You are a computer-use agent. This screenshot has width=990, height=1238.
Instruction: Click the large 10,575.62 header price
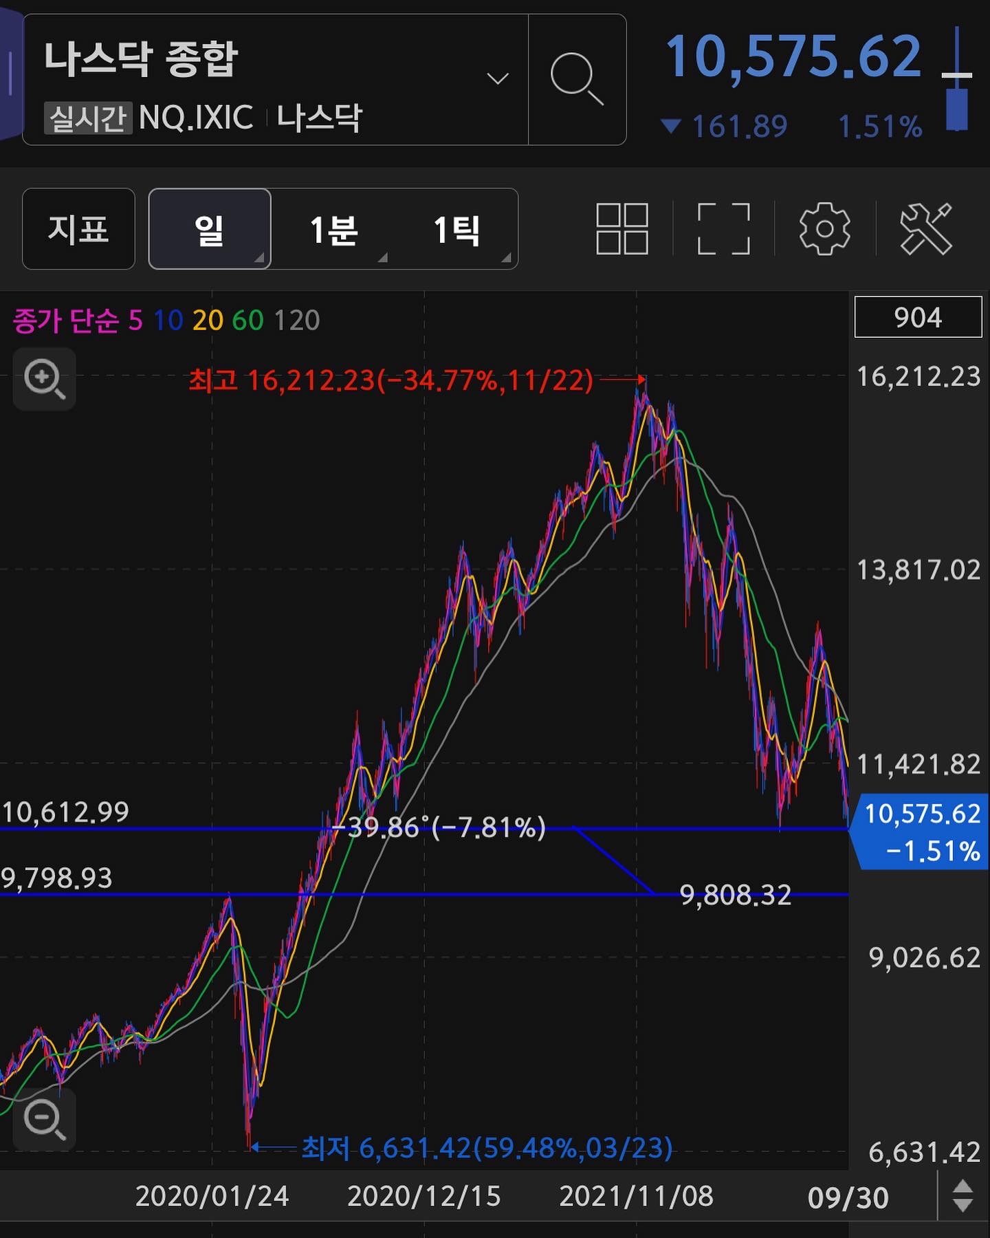click(793, 57)
